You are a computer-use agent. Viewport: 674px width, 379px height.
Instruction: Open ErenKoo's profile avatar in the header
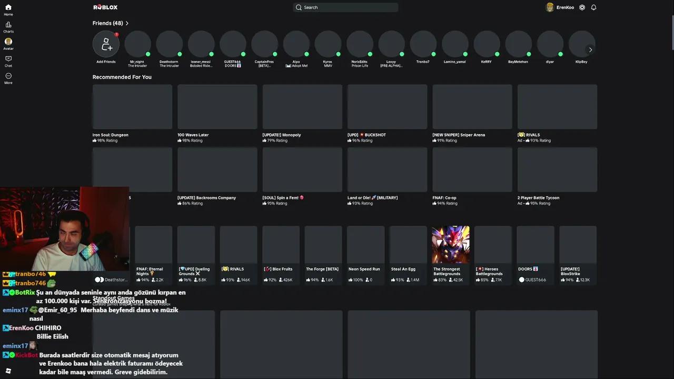[550, 7]
